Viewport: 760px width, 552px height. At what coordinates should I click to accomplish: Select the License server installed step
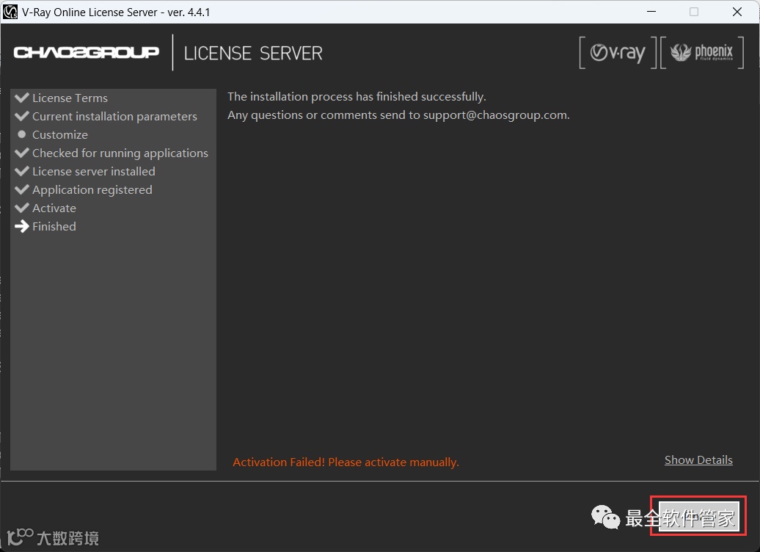point(85,172)
